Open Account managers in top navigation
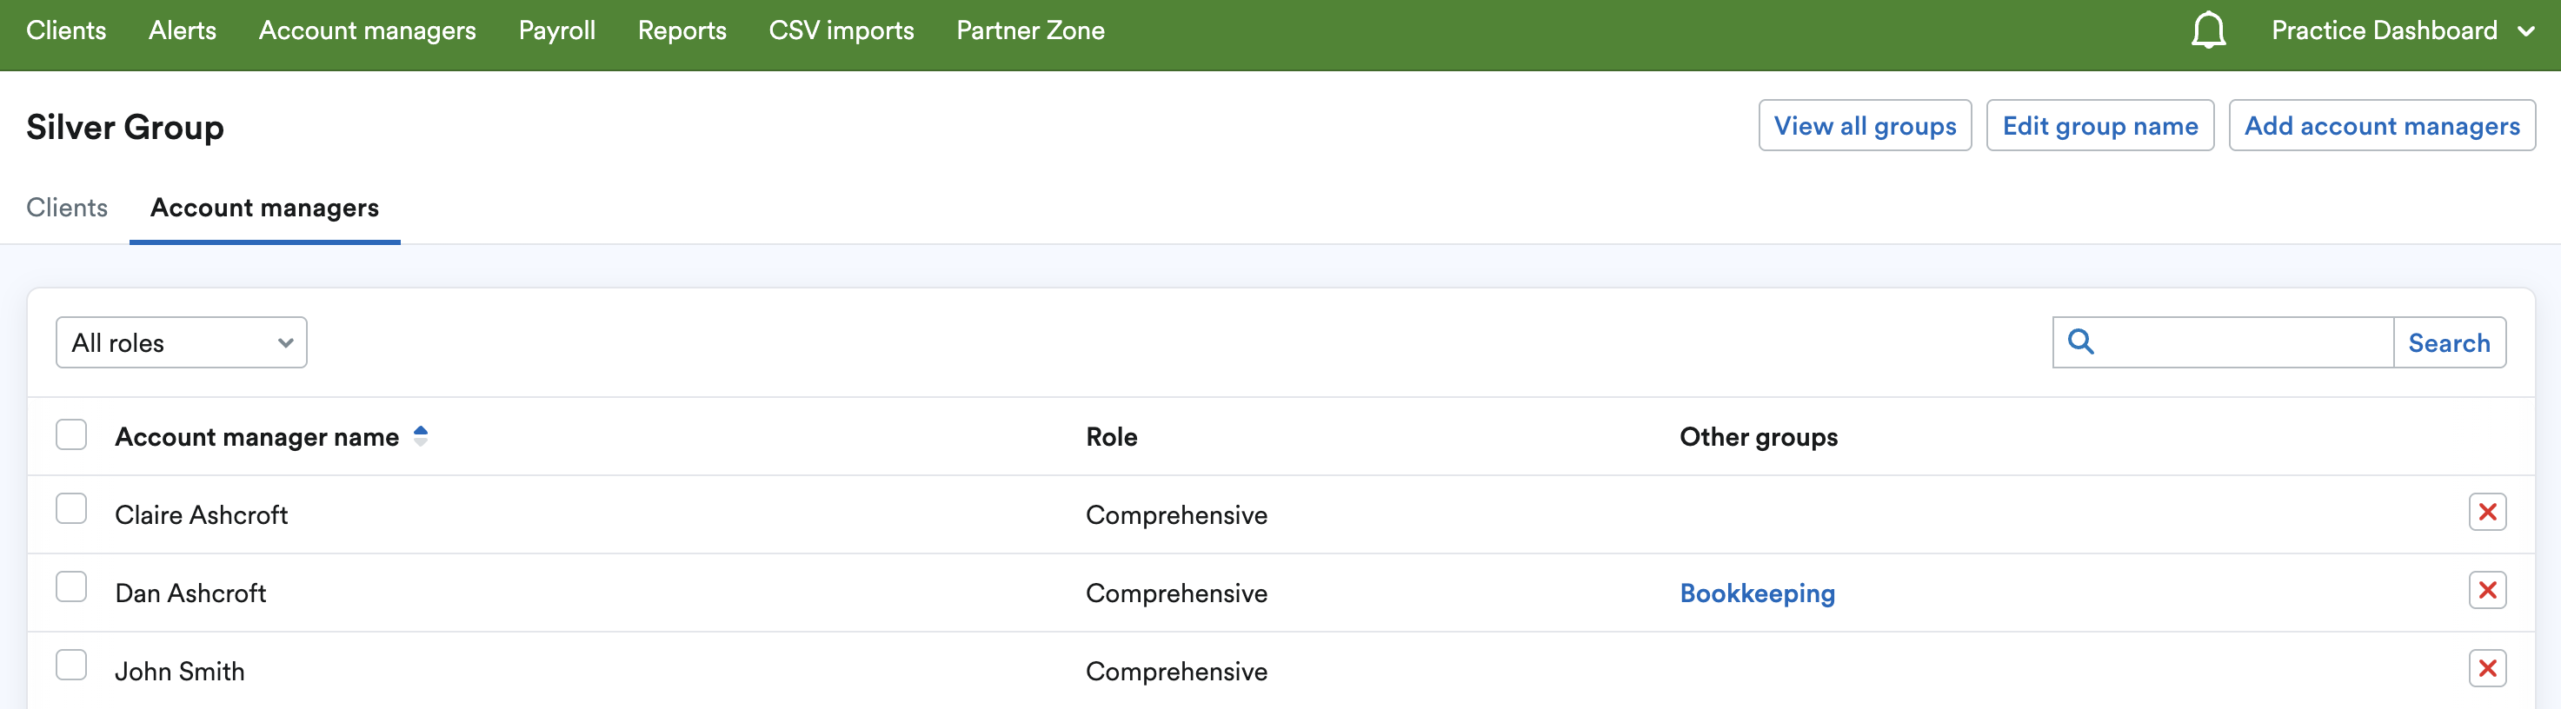The width and height of the screenshot is (2561, 709). [368, 30]
